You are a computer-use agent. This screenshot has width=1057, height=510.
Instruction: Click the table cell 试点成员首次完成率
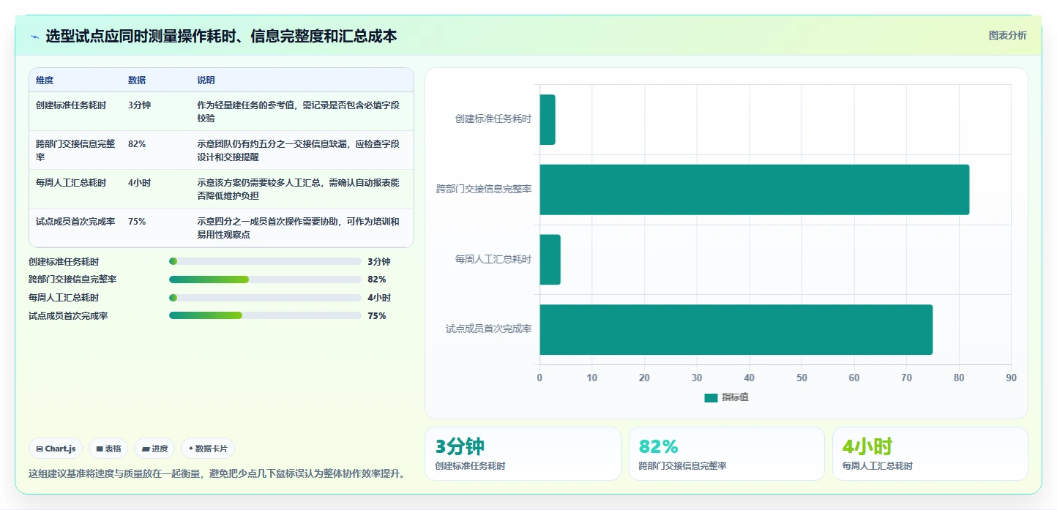tap(75, 222)
